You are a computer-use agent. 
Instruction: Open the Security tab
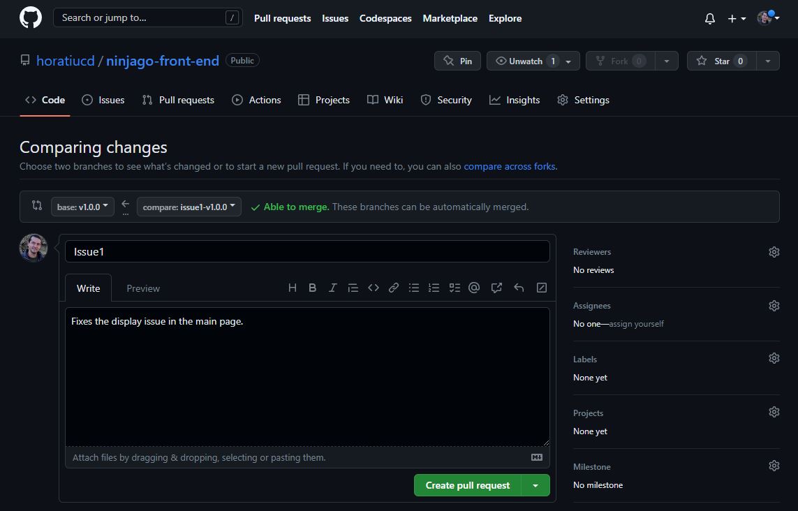[x=446, y=100]
